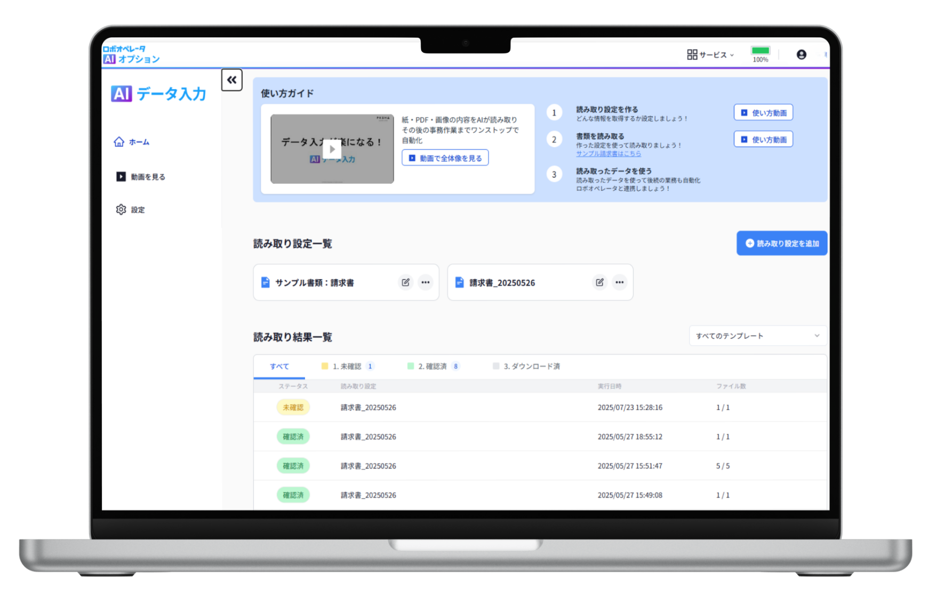Screen dimensions: 928x597
Task: Click the ホーム home icon in sidebar
Action: (x=119, y=142)
